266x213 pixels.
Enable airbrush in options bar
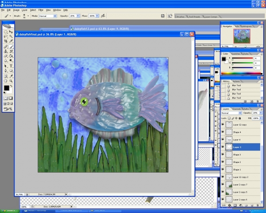103,16
